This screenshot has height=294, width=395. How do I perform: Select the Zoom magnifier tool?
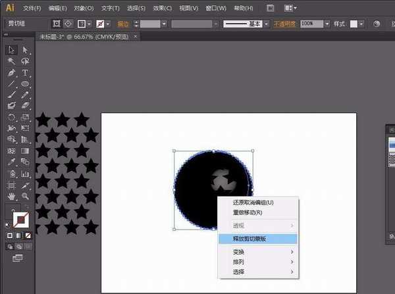(x=25, y=196)
